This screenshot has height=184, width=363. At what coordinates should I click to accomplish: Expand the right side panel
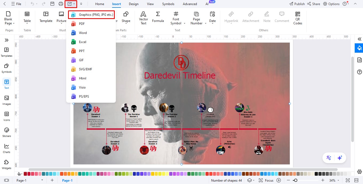360,39
